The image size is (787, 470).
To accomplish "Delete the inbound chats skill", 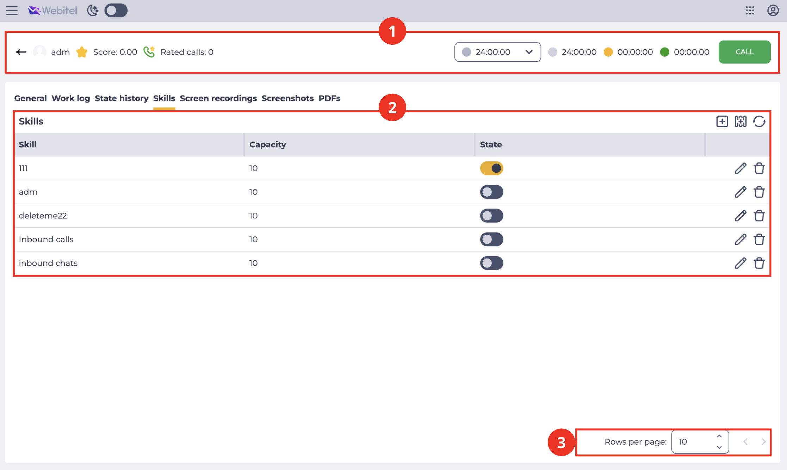I will [x=759, y=263].
